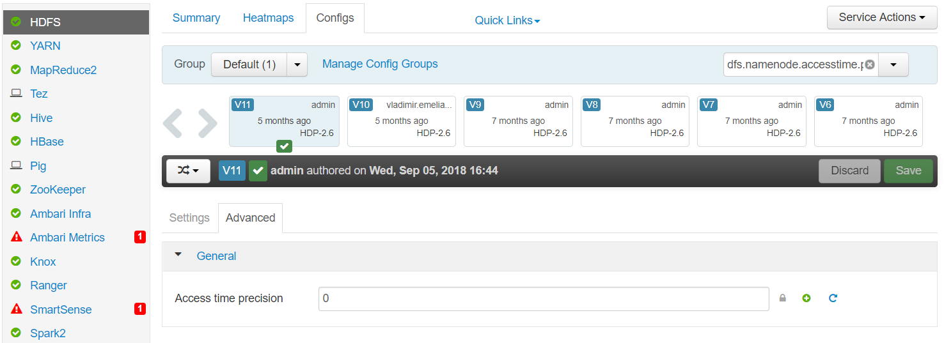Click the Access time precision input field

[544, 299]
